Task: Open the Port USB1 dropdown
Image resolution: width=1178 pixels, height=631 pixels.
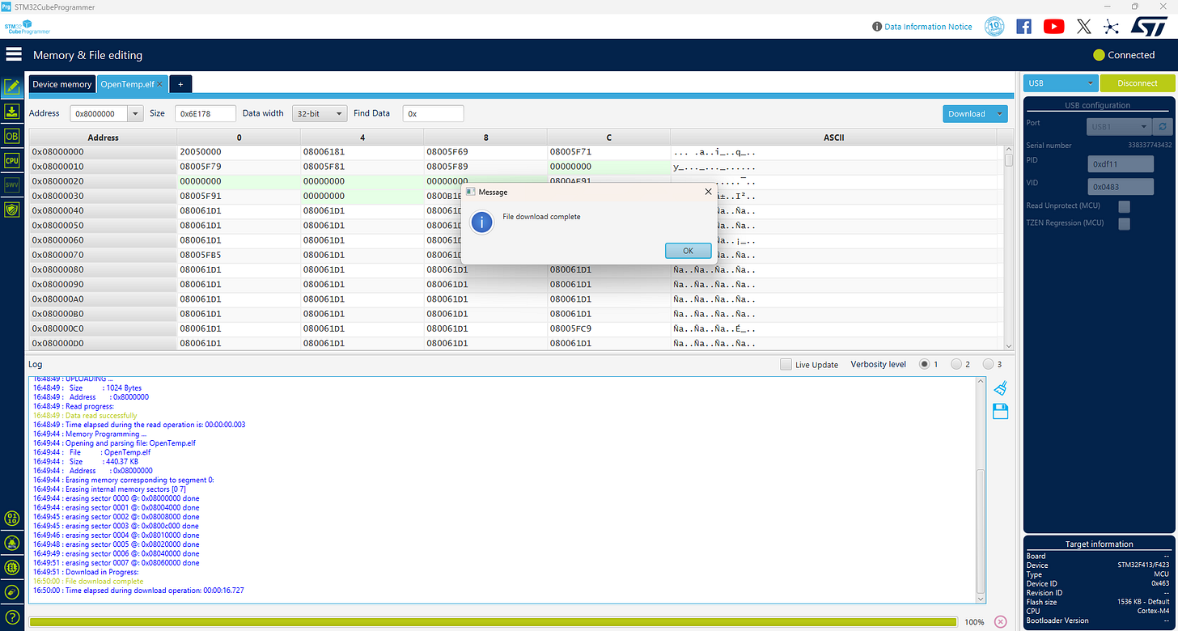Action: pos(1118,127)
